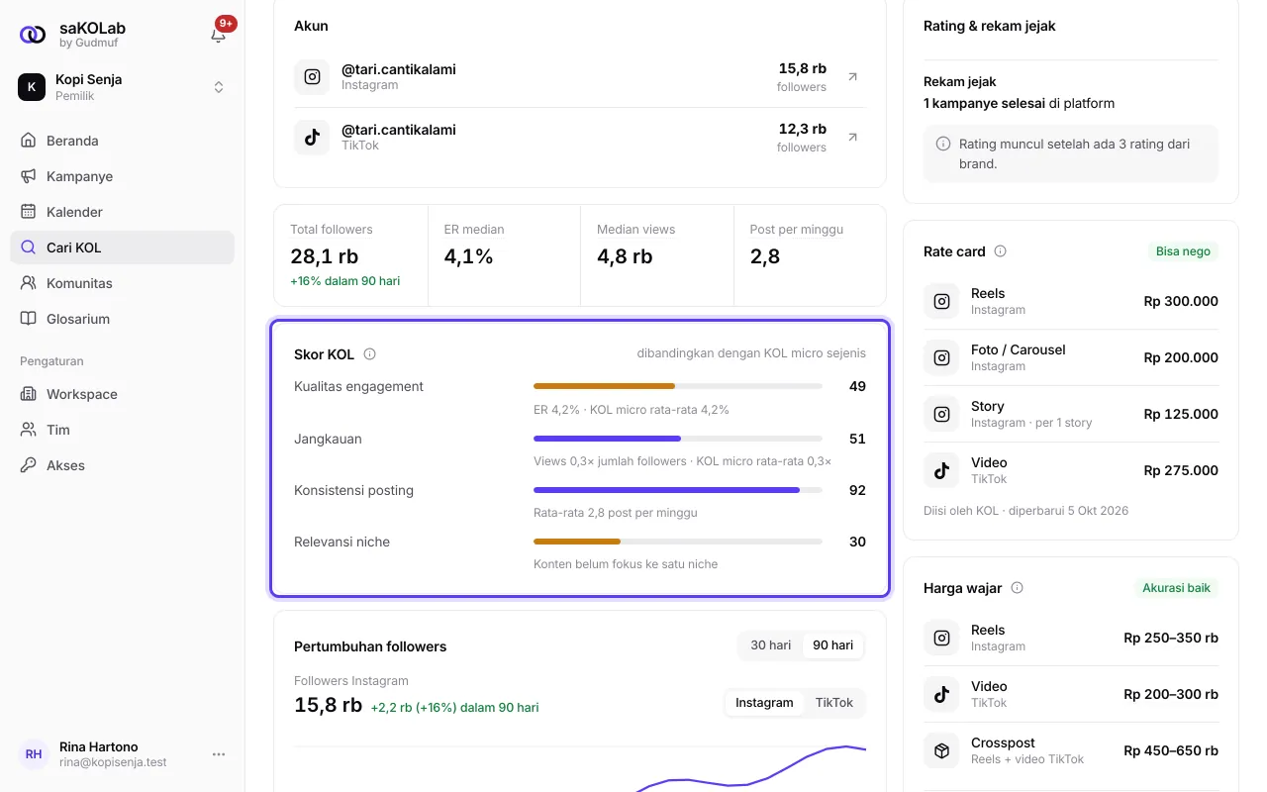Click the Skor KOL info icon
Image resolution: width=1267 pixels, height=792 pixels.
[x=369, y=353]
